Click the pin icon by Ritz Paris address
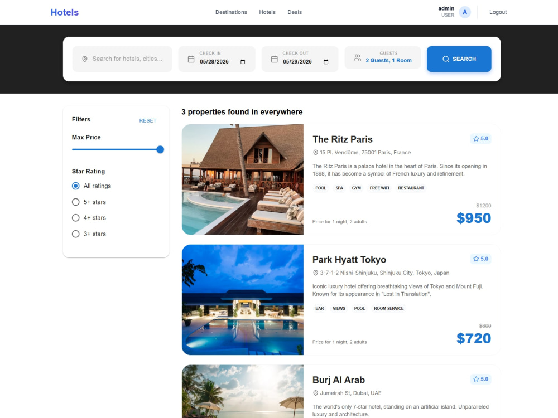Screen dimensions: 558x418 (315, 153)
